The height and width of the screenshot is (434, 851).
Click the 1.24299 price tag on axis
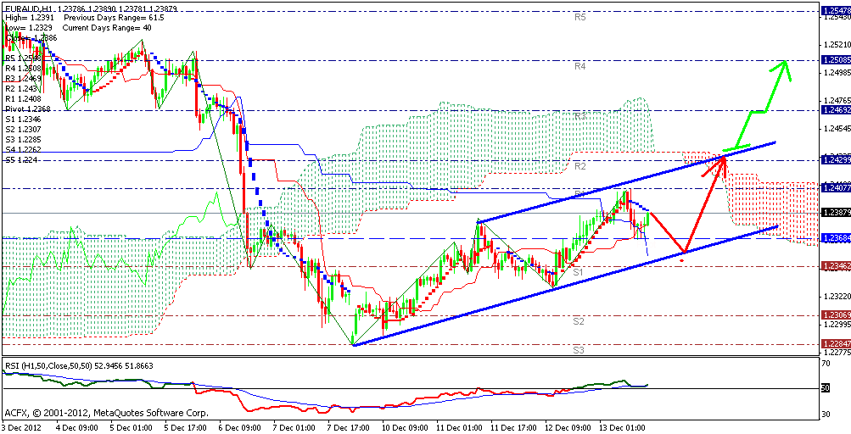(835, 159)
